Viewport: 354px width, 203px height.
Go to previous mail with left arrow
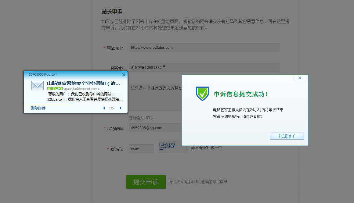click(x=104, y=108)
